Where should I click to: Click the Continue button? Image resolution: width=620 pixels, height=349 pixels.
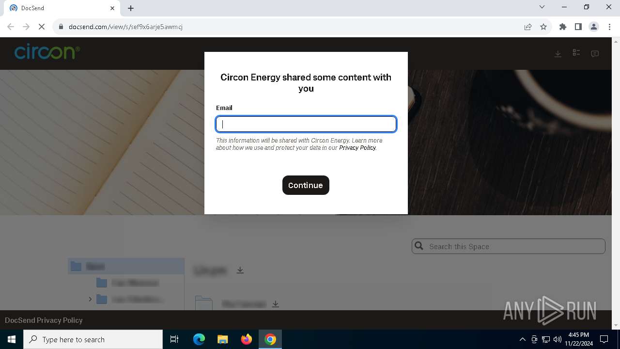click(306, 185)
